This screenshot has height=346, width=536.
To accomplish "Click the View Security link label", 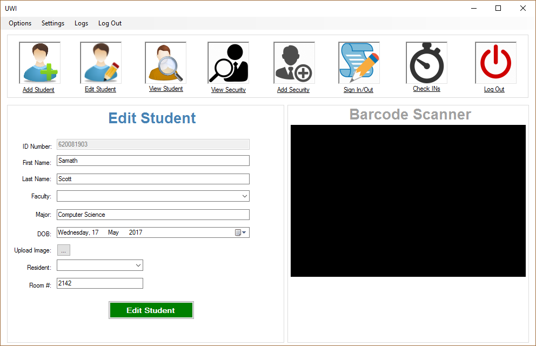I will pos(229,90).
